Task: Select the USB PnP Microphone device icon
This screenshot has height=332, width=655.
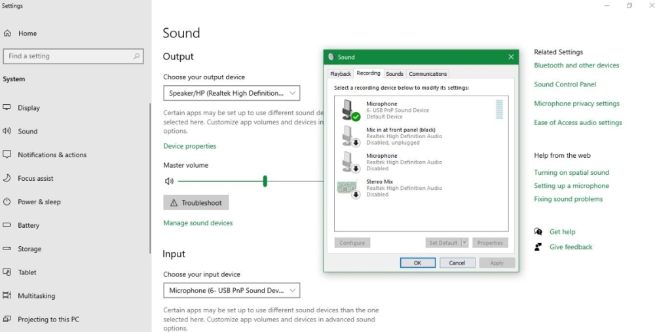Action: [x=350, y=110]
